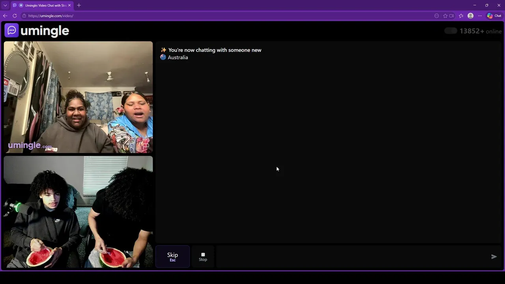The height and width of the screenshot is (284, 505).
Task: Open a new browser tab
Action: pyautogui.click(x=79, y=5)
